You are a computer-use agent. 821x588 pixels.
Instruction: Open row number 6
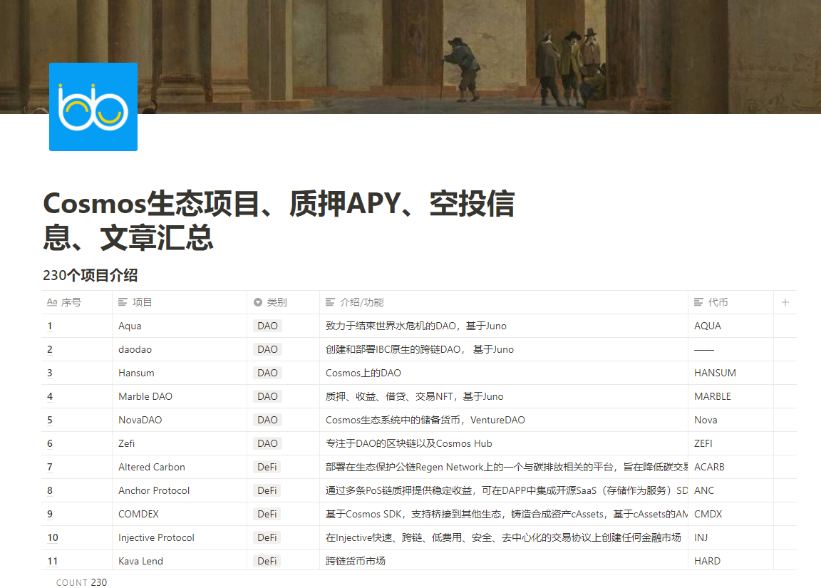tap(50, 443)
